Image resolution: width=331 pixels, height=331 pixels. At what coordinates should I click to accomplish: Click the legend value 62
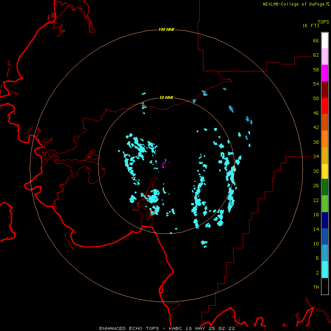[316, 55]
